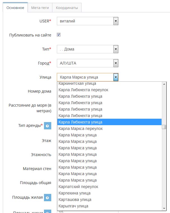Toggle the Публиковать на сайте checkbox

pos(59,35)
